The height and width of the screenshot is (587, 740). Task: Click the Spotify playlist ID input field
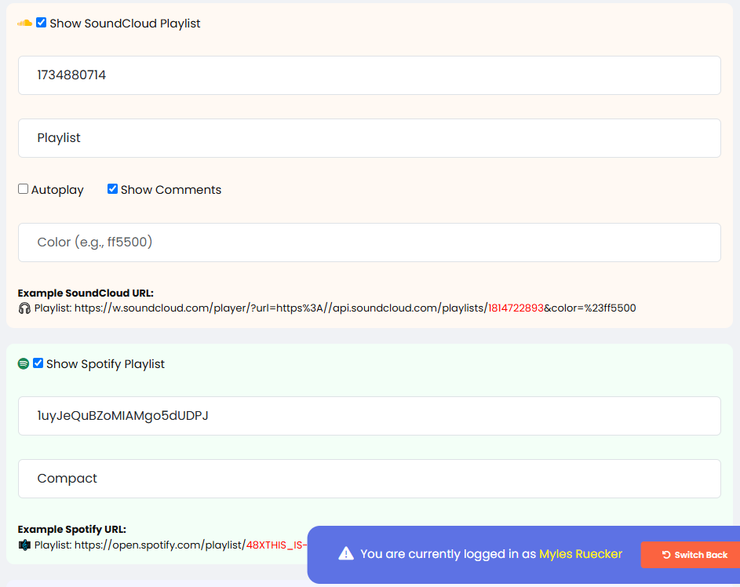point(369,416)
